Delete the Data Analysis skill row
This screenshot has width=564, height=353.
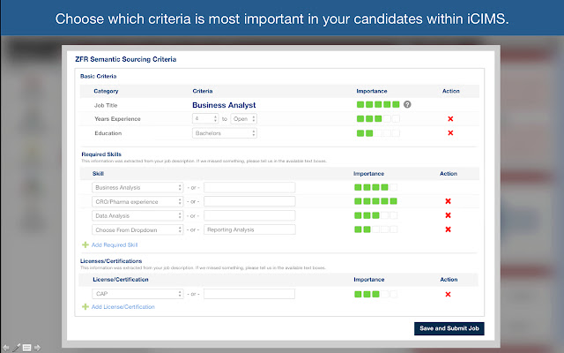448,215
